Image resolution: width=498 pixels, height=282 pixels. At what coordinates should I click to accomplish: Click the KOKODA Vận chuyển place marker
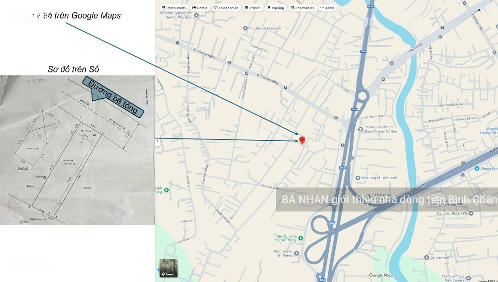pos(196,15)
